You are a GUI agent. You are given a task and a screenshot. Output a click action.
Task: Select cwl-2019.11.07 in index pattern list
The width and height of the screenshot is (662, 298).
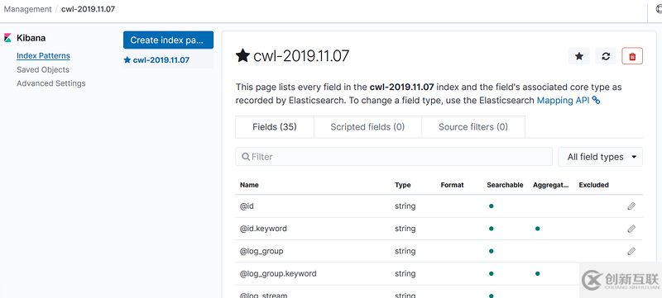161,59
